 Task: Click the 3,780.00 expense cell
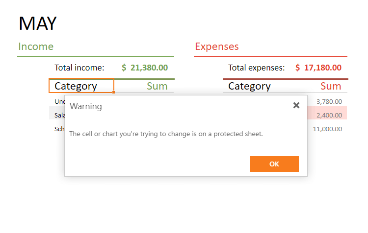(329, 101)
